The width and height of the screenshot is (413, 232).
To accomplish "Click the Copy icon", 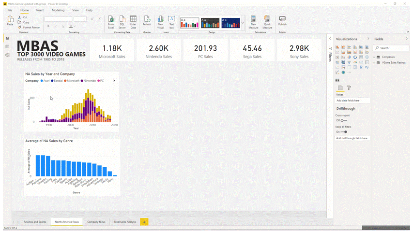I will tap(19, 22).
